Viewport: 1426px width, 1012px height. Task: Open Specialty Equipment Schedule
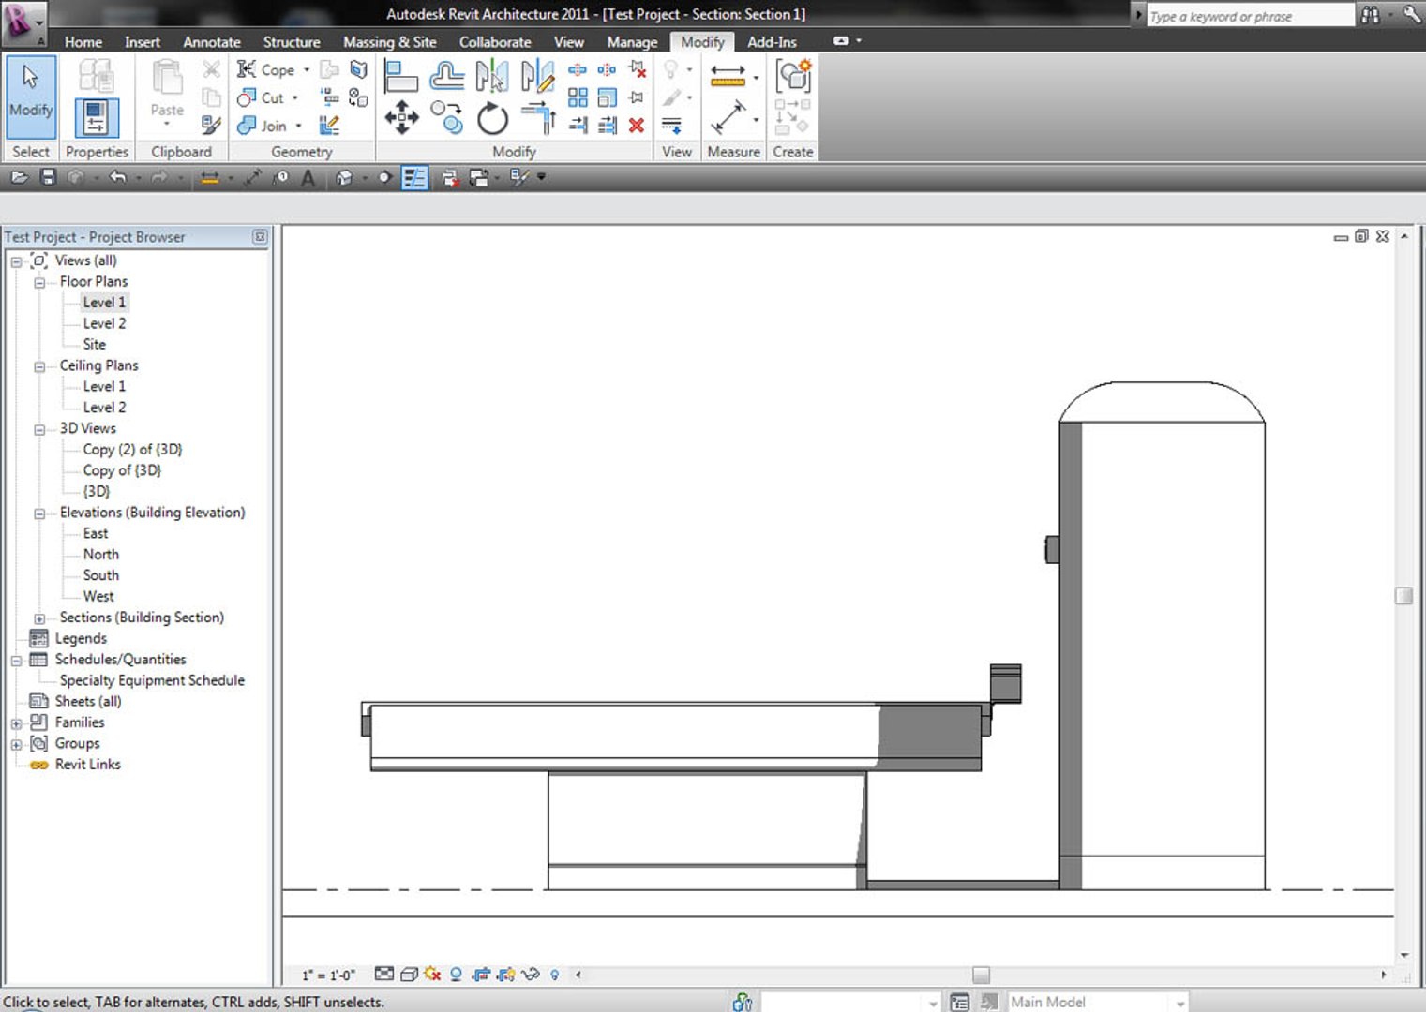pos(152,680)
